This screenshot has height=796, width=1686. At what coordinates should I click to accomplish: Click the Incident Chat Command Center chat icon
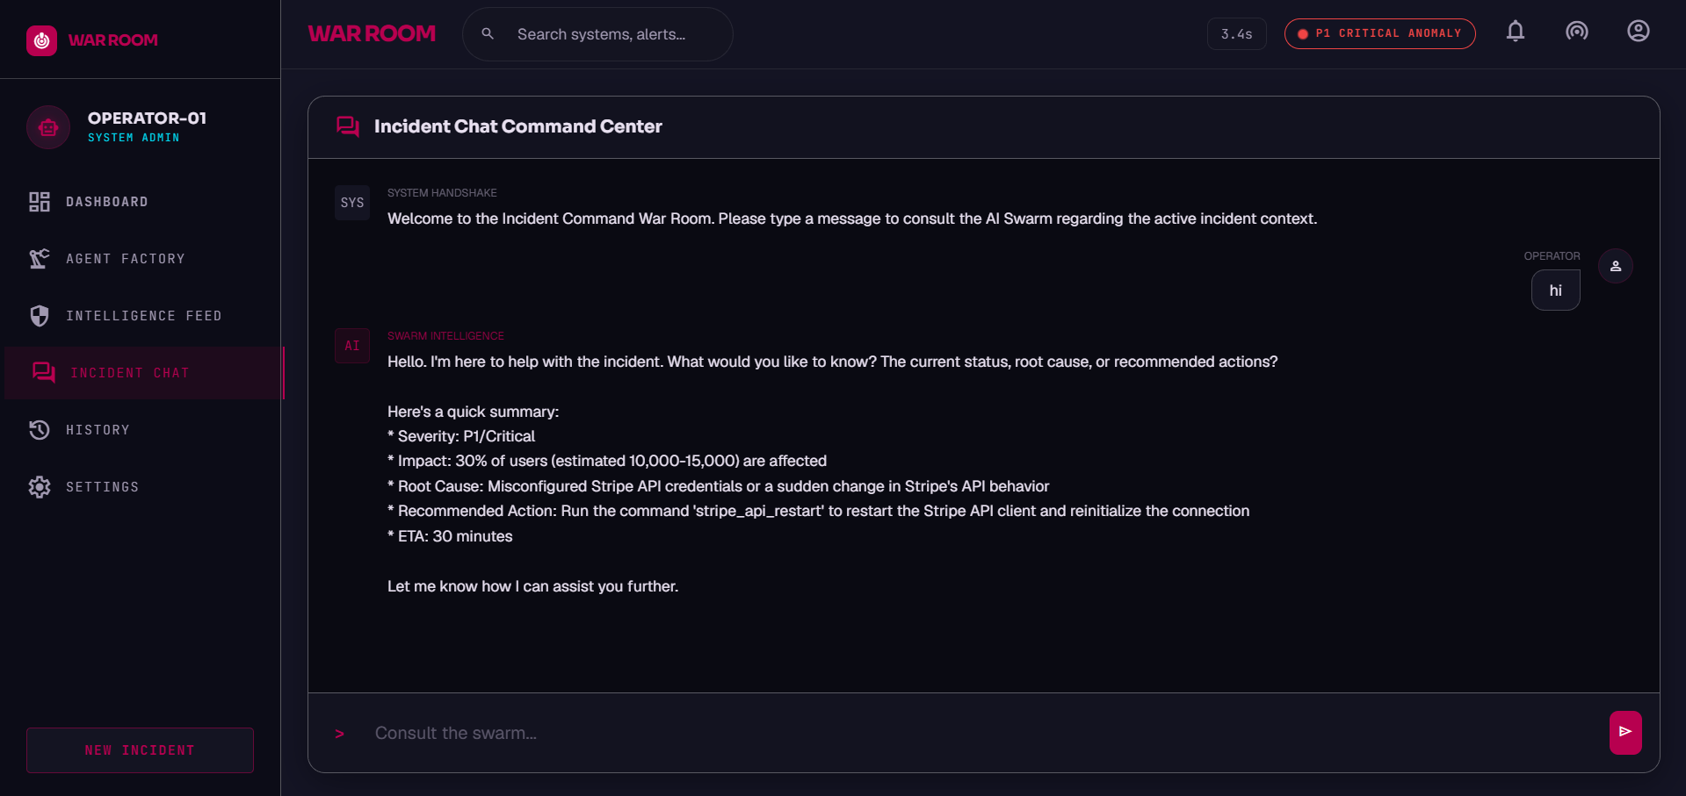[348, 127]
